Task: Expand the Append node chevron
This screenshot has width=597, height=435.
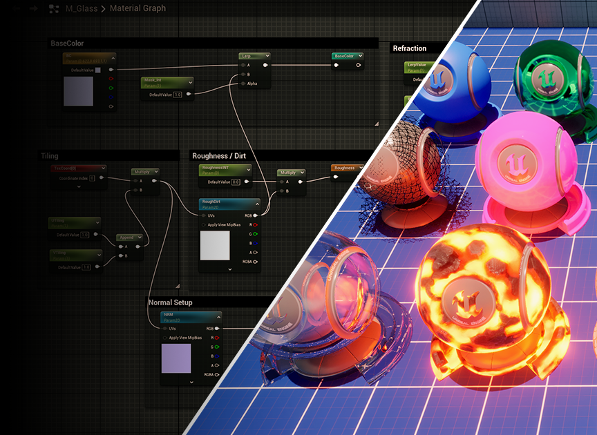Action: 140,237
